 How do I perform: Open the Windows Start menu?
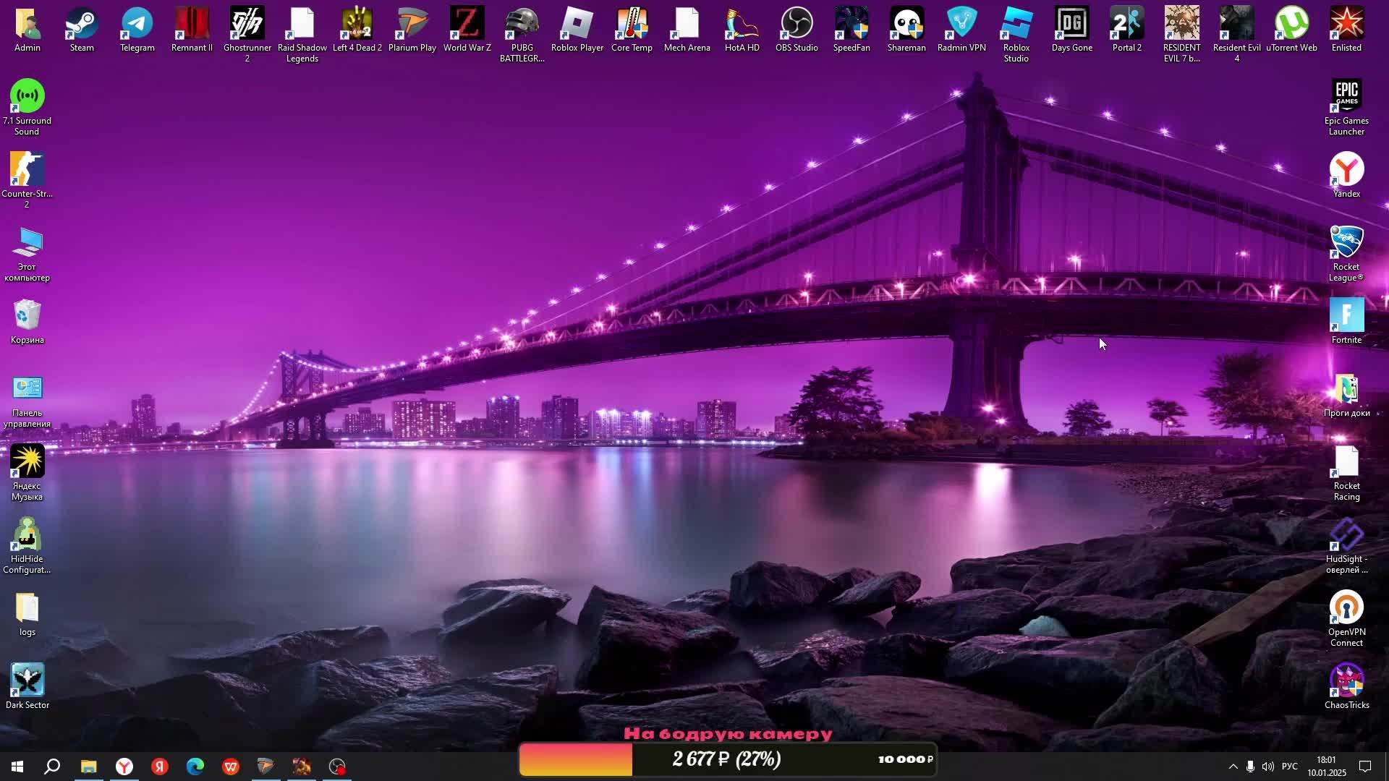pos(17,767)
